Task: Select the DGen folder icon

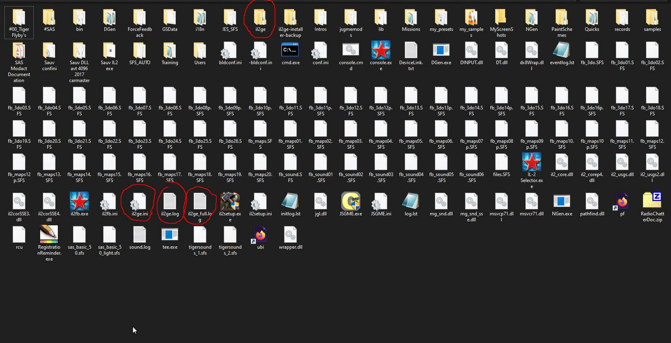Action: (110, 17)
